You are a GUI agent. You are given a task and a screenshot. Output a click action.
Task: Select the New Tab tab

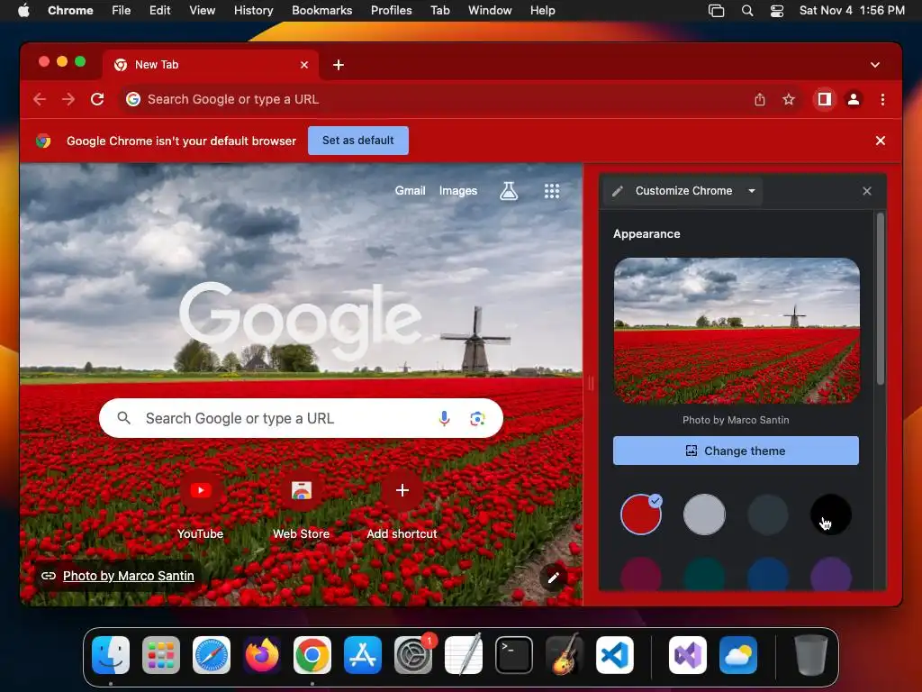pos(212,65)
